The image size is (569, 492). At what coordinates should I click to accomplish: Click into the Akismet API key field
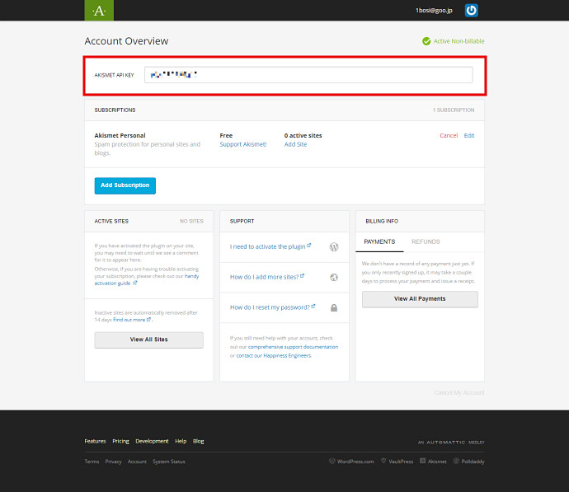point(308,75)
